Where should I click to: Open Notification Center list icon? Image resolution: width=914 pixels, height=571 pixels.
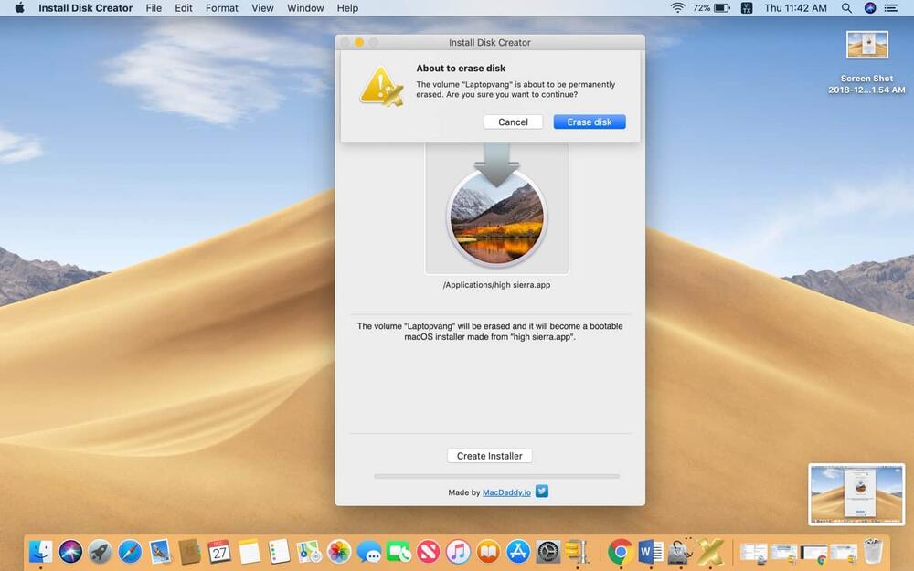tap(890, 8)
